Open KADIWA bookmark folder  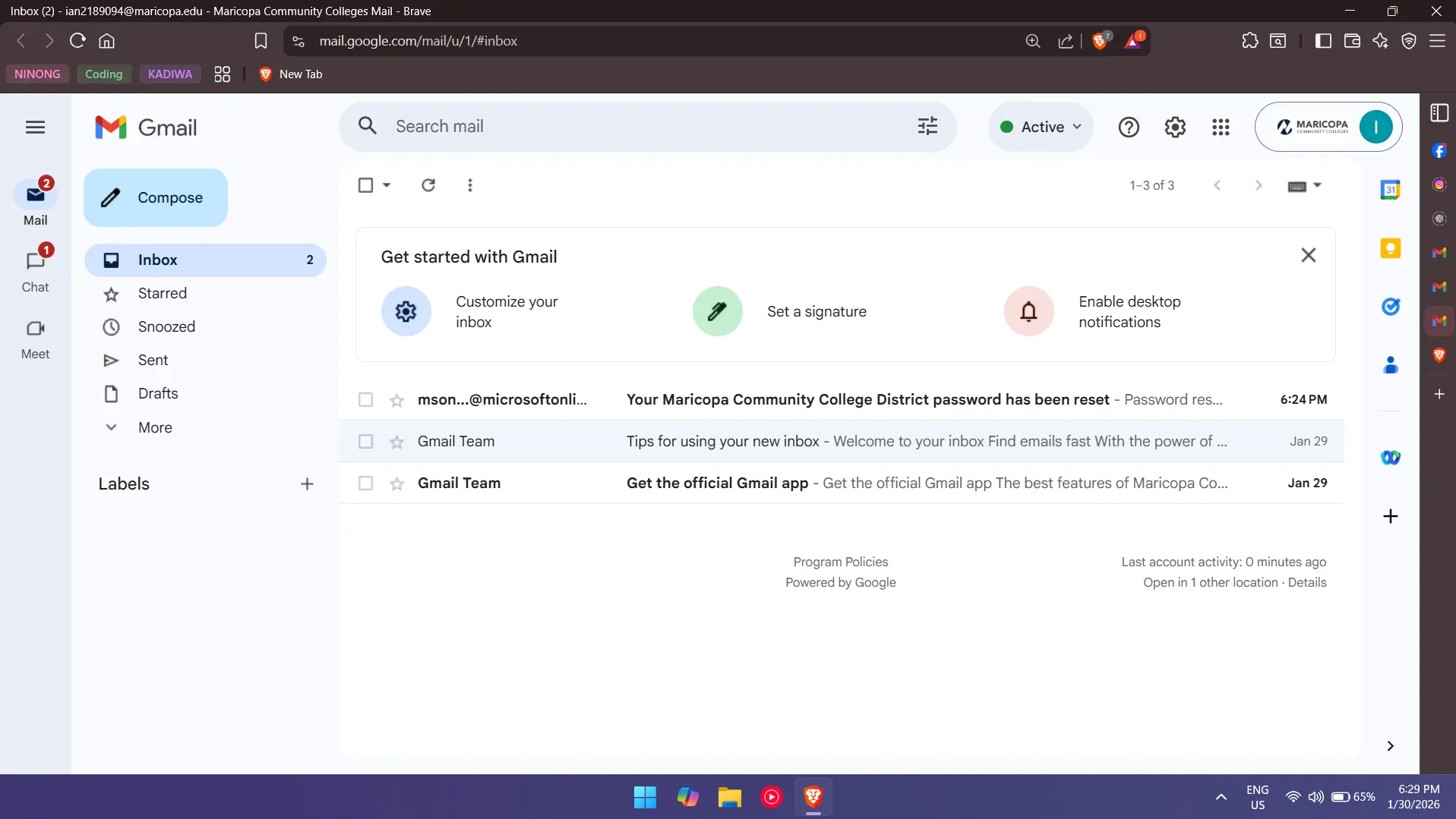tap(170, 74)
